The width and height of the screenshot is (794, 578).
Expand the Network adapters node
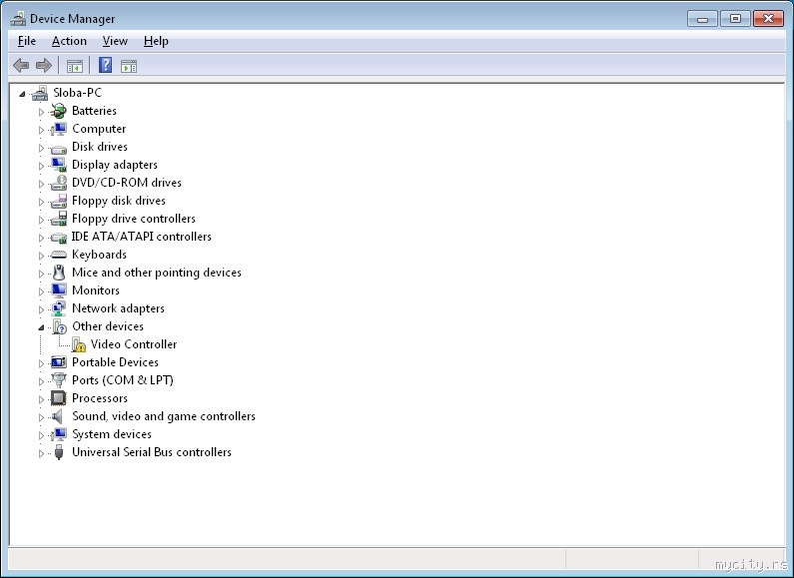[x=42, y=309]
